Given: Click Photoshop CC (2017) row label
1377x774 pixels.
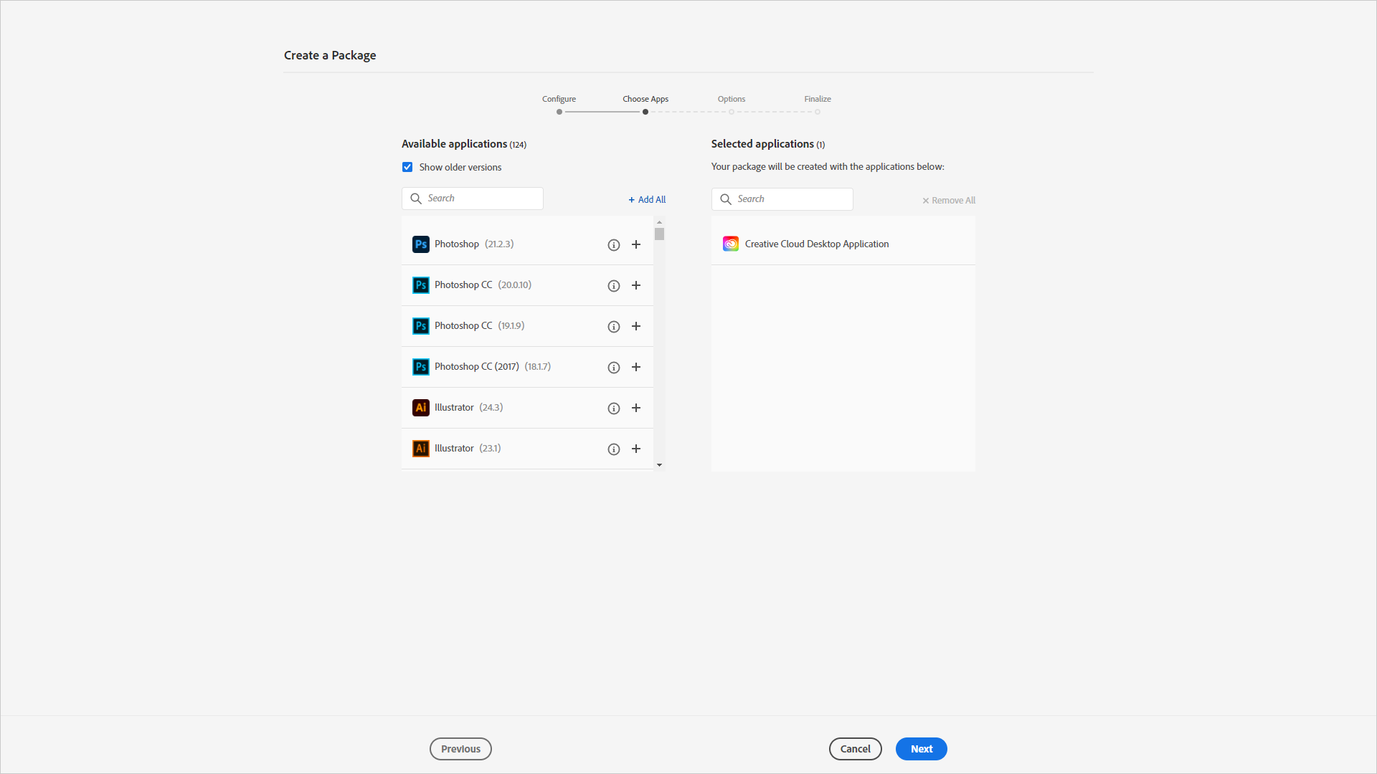Looking at the screenshot, I should point(477,367).
